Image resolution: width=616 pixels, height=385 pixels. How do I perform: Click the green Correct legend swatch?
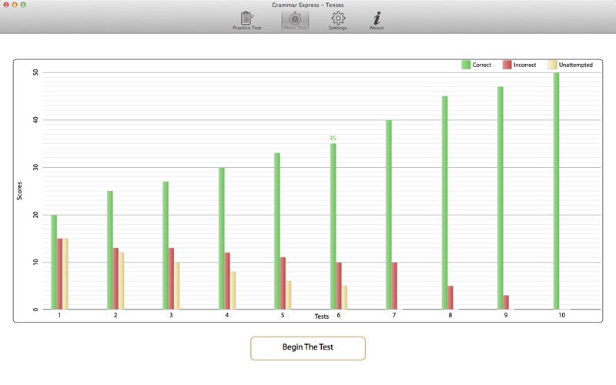coord(466,65)
